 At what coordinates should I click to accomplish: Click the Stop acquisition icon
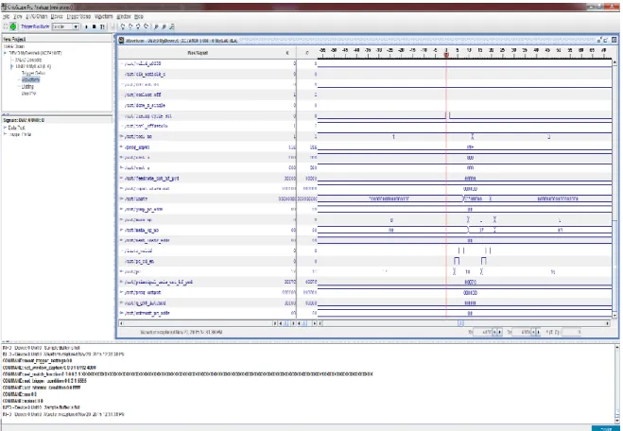coord(95,26)
